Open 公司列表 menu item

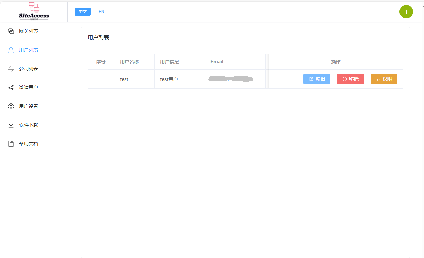(x=29, y=69)
